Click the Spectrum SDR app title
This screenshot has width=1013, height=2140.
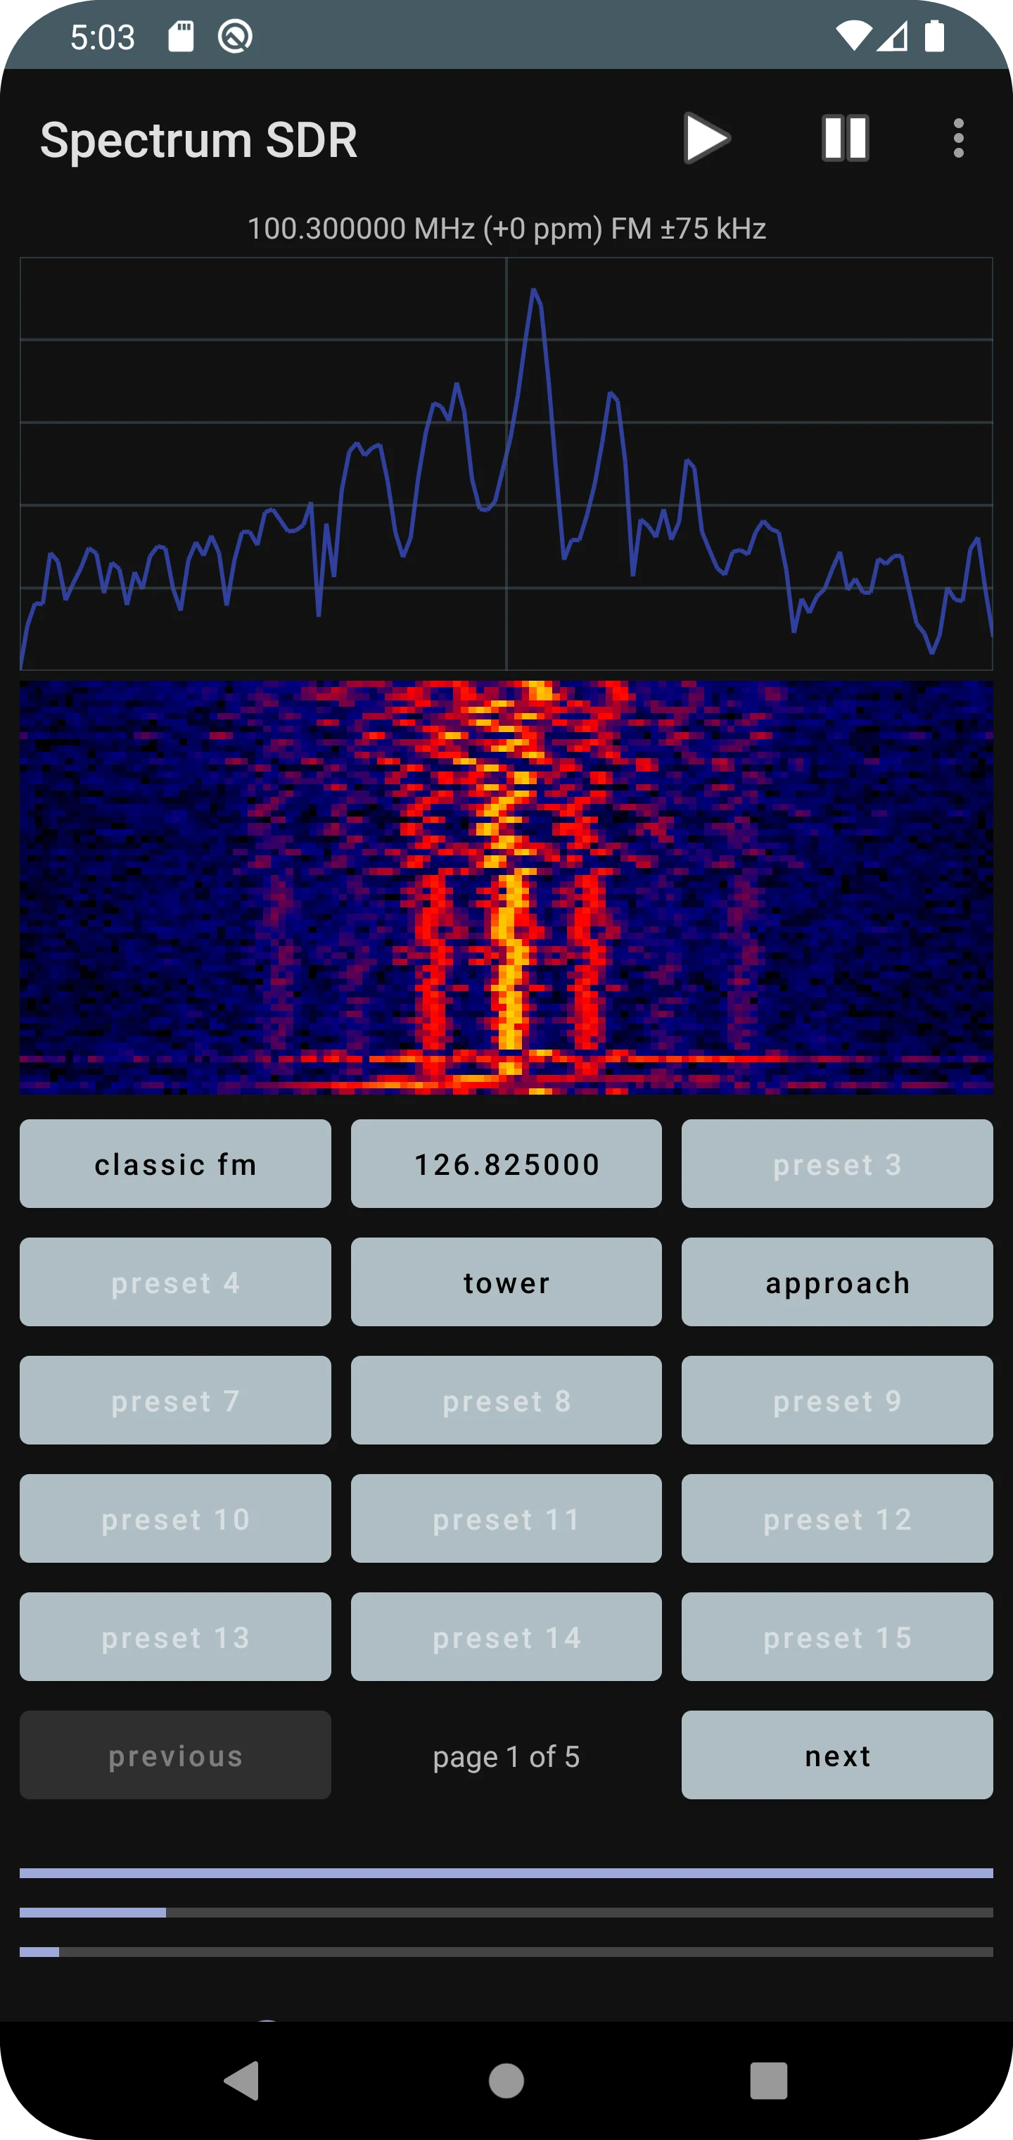click(x=199, y=139)
